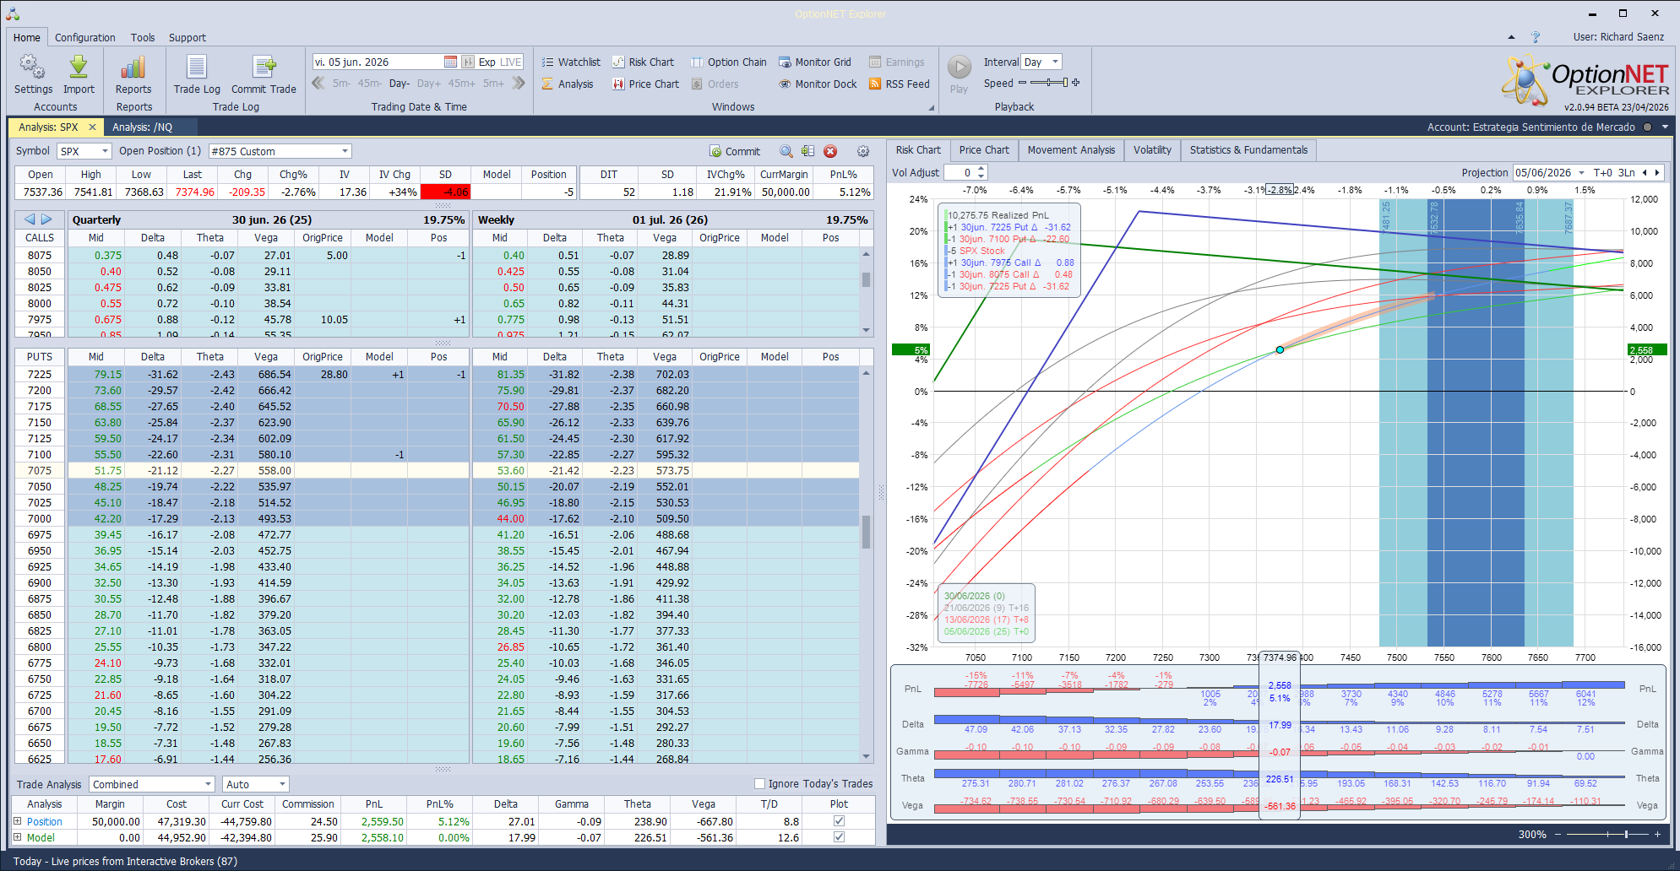Click the position columns icon next to magnifier
Screen dimensions: 1680x871
coord(808,151)
